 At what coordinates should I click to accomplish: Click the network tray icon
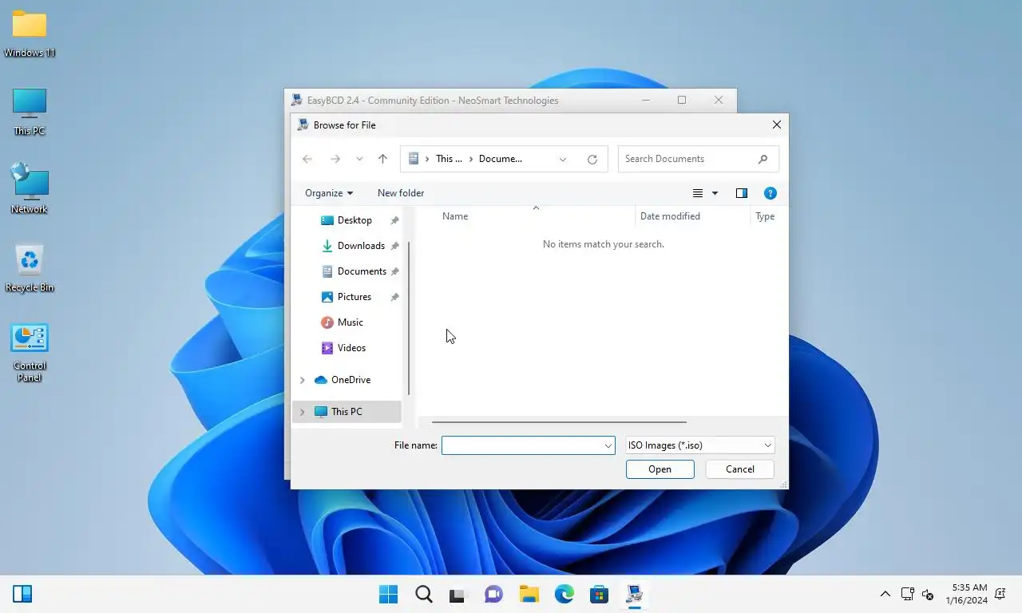coord(907,595)
